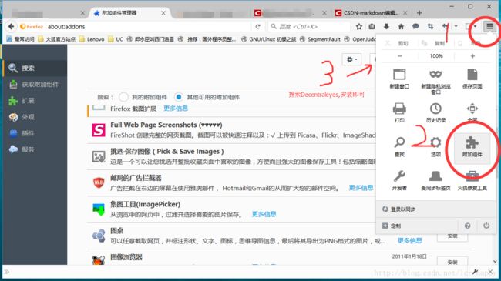Image resolution: width=501 pixels, height=281 pixels.
Task: Open SegmentFault bookmark
Action: [x=321, y=39]
